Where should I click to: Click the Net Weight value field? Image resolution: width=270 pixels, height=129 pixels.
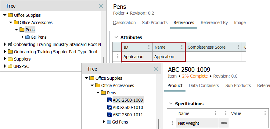coord(249,123)
